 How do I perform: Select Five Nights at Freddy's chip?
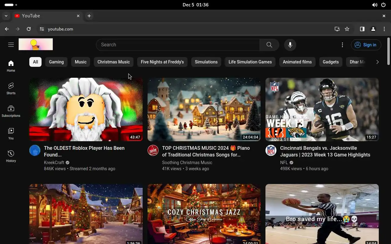point(162,62)
